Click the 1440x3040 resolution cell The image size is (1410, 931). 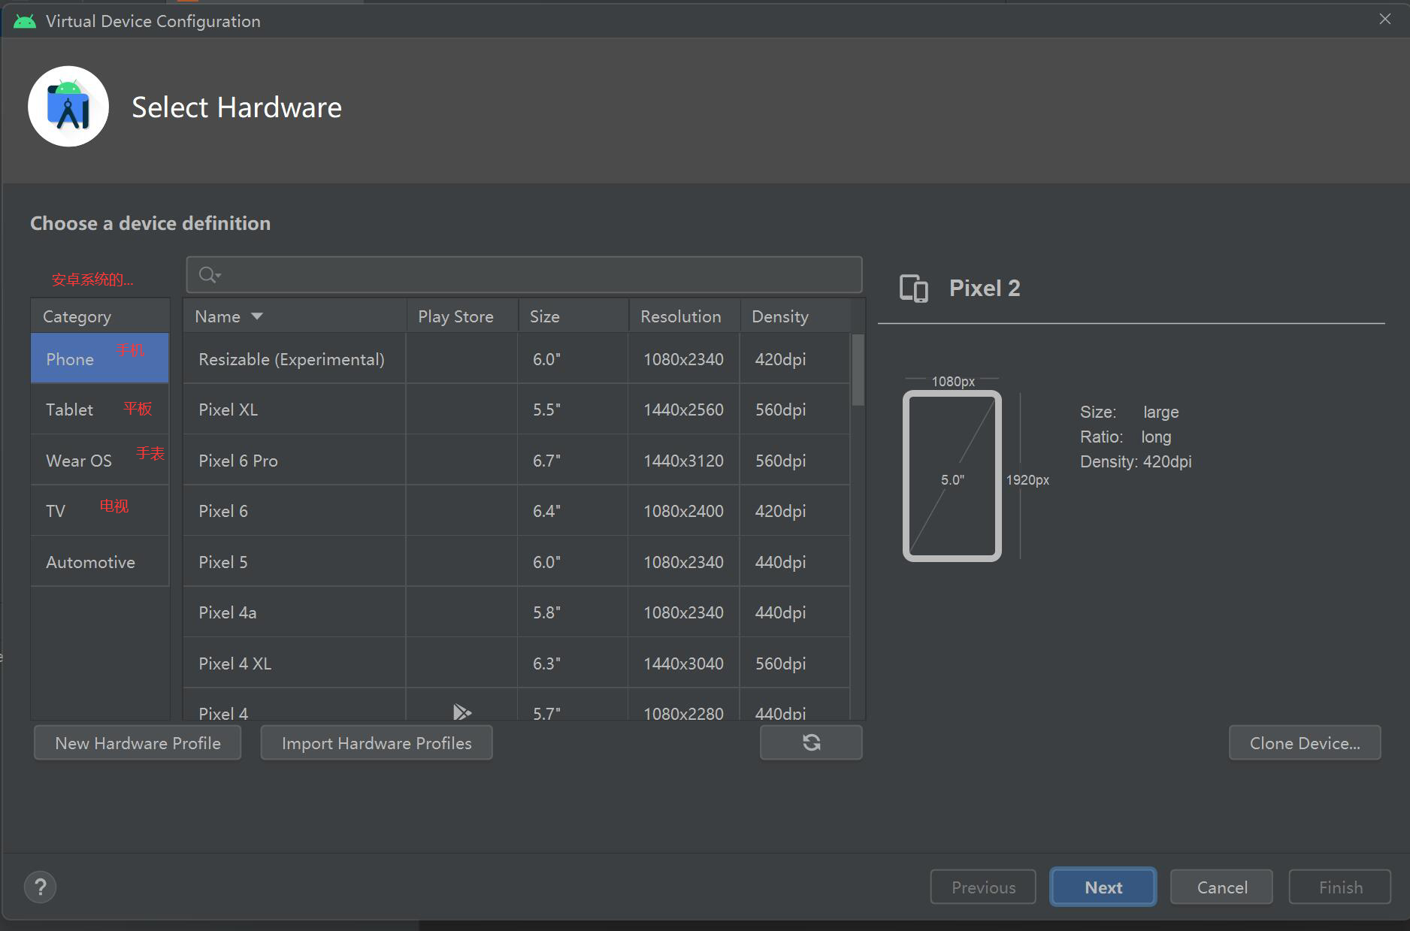683,663
